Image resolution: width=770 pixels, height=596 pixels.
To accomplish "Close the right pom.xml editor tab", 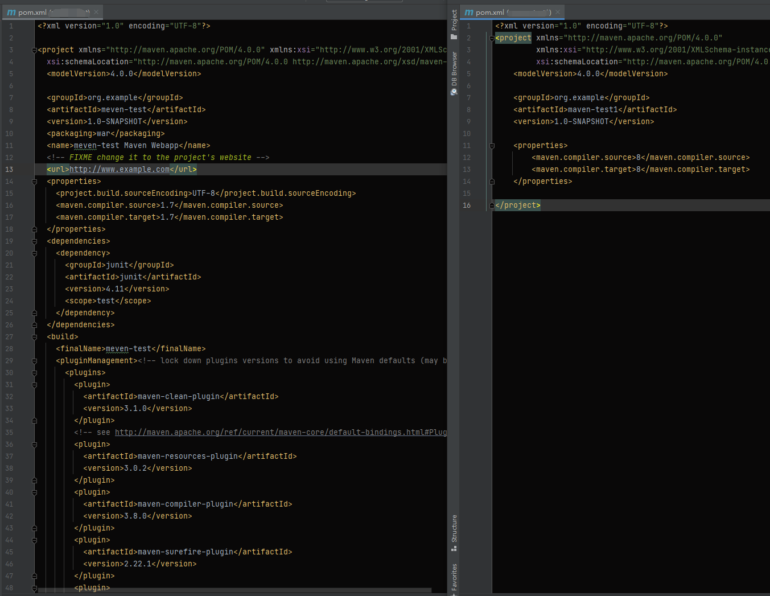I will 558,12.
